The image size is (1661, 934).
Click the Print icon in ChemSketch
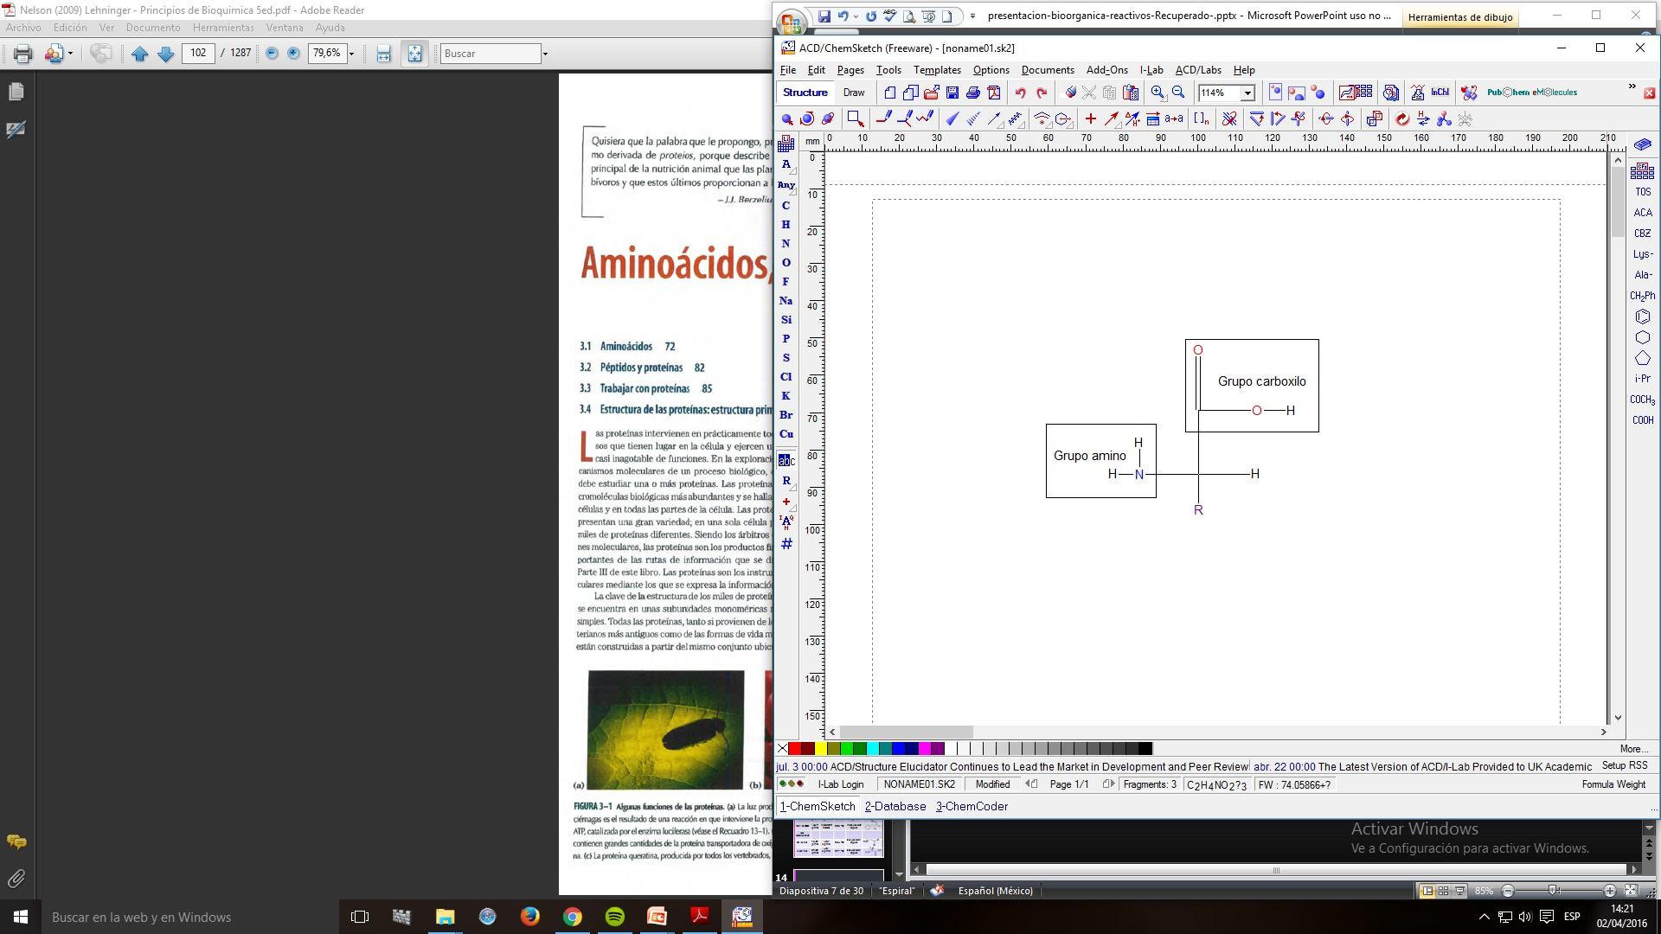[x=972, y=93]
